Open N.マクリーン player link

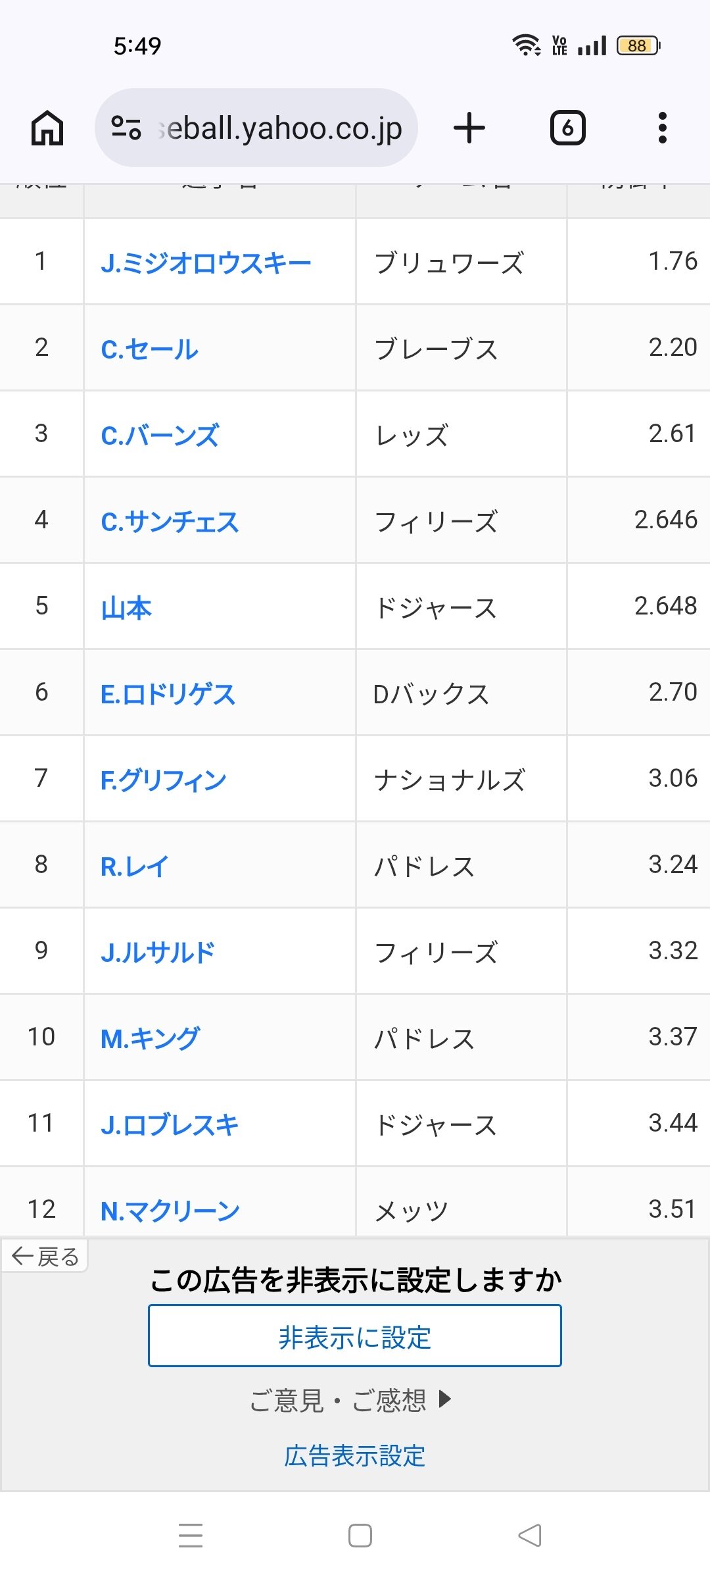point(170,1211)
